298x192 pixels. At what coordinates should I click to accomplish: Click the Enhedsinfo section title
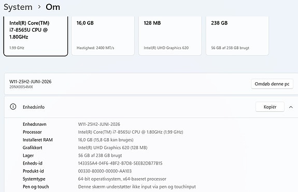coord(34,107)
